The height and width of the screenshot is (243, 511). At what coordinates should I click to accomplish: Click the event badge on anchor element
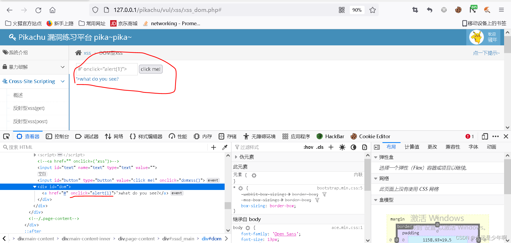[x=177, y=193]
